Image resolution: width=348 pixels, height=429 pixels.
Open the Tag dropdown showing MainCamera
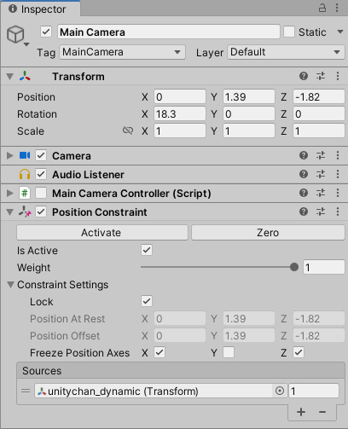(x=122, y=52)
